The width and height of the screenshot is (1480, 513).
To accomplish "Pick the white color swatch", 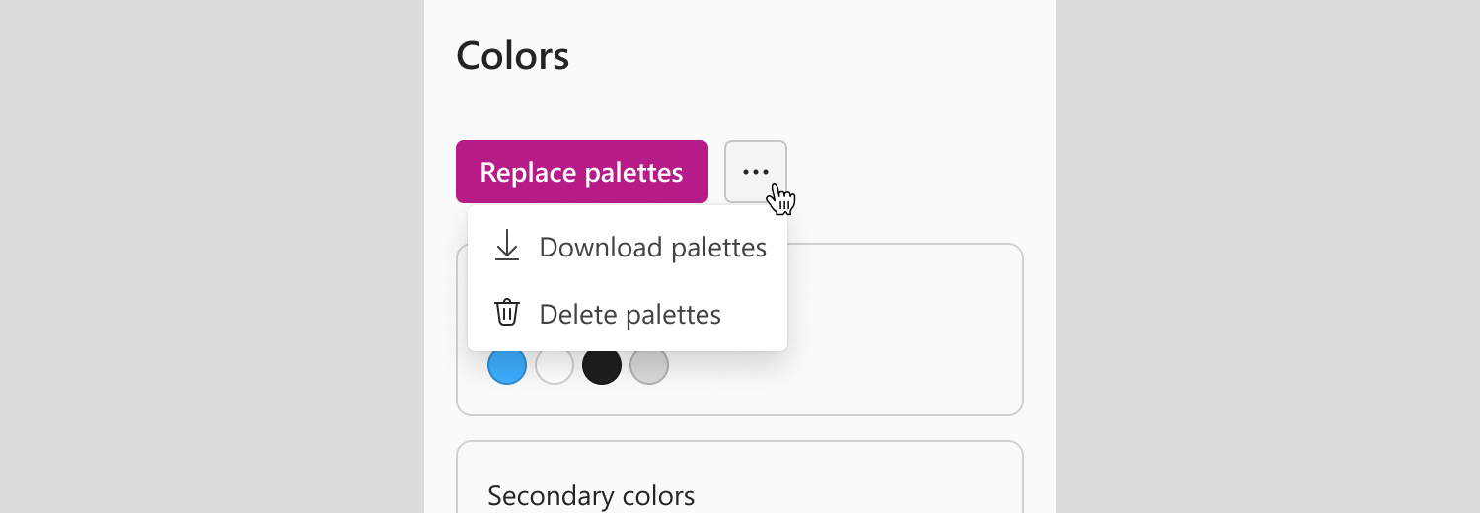I will coord(555,366).
